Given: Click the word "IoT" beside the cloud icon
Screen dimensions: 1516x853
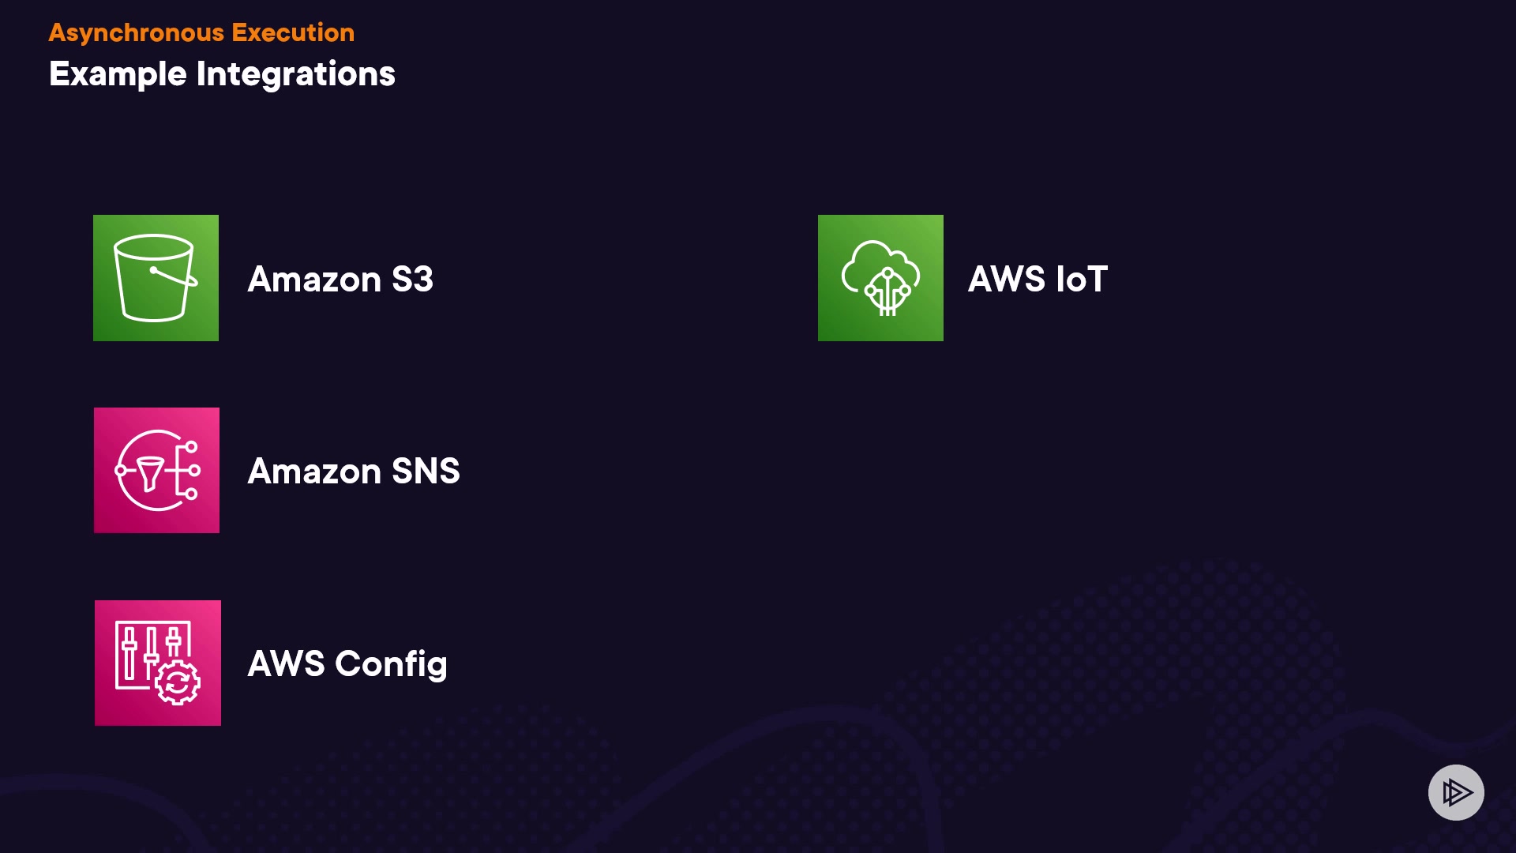Looking at the screenshot, I should point(1082,279).
